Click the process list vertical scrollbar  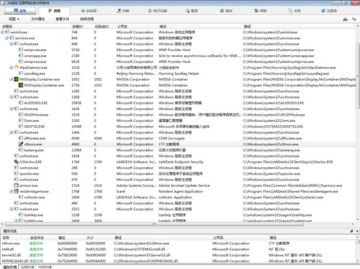tap(357, 76)
